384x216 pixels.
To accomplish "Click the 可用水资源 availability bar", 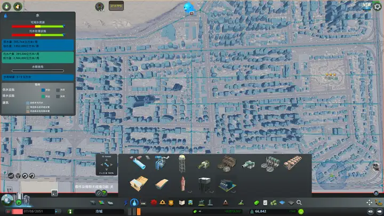I will click(38, 26).
